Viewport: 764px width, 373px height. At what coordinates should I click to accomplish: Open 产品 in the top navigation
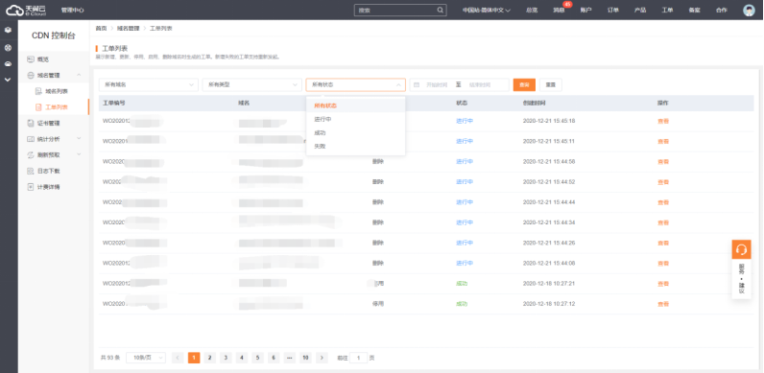coord(640,11)
